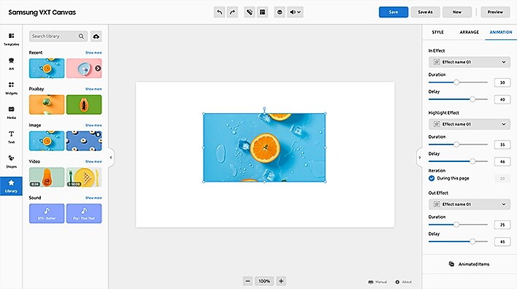Zoom in with the plus button
The width and height of the screenshot is (517, 289).
point(281,281)
